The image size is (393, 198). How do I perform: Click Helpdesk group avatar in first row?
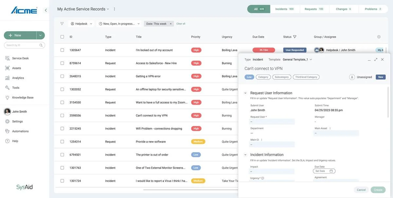(x=317, y=50)
